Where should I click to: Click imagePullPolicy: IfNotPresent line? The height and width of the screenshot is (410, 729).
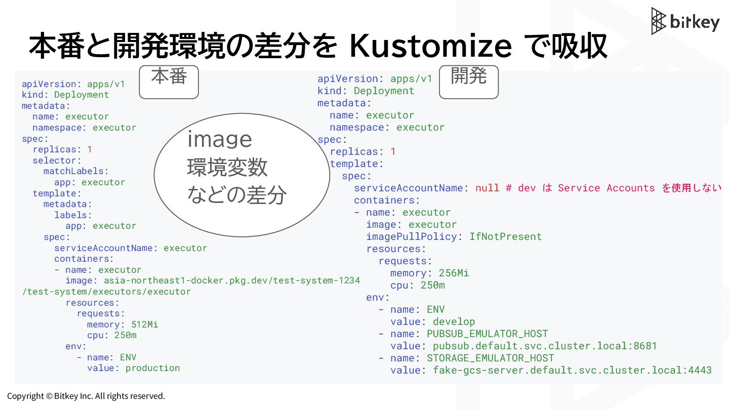(454, 236)
